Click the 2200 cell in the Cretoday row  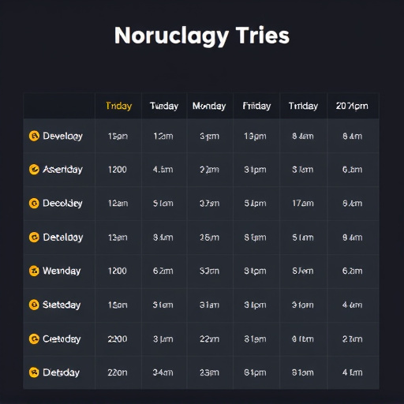(118, 339)
